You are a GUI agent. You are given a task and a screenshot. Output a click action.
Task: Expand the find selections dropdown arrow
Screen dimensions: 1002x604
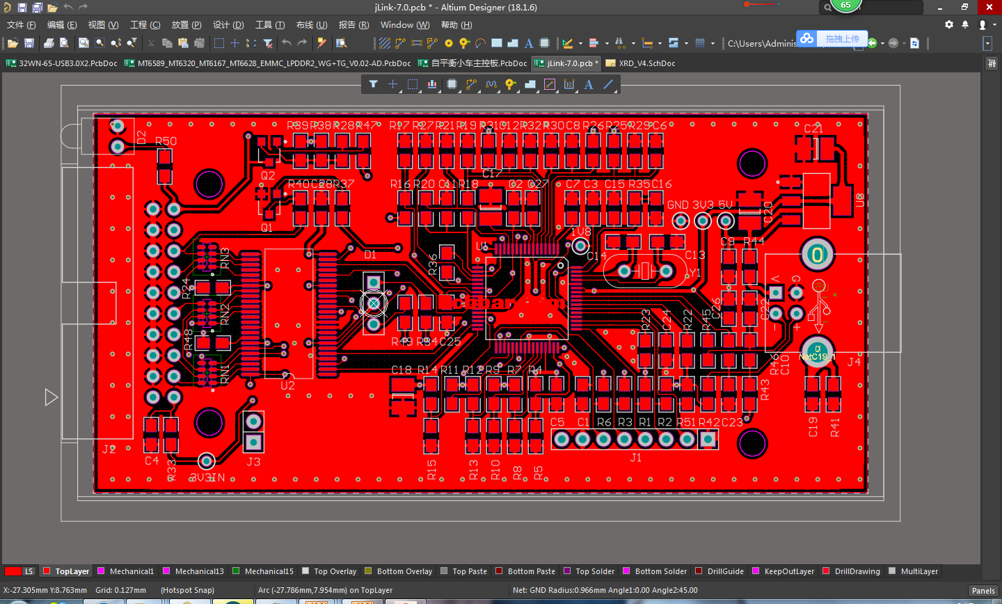coord(633,43)
